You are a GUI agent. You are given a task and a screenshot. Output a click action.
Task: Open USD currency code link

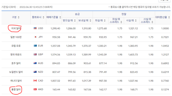pyautogui.click(x=40, y=28)
